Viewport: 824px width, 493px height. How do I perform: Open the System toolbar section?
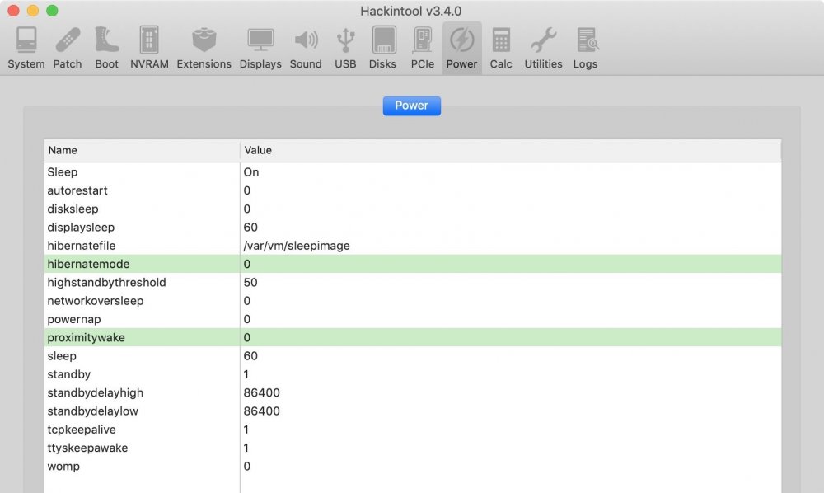click(x=26, y=49)
